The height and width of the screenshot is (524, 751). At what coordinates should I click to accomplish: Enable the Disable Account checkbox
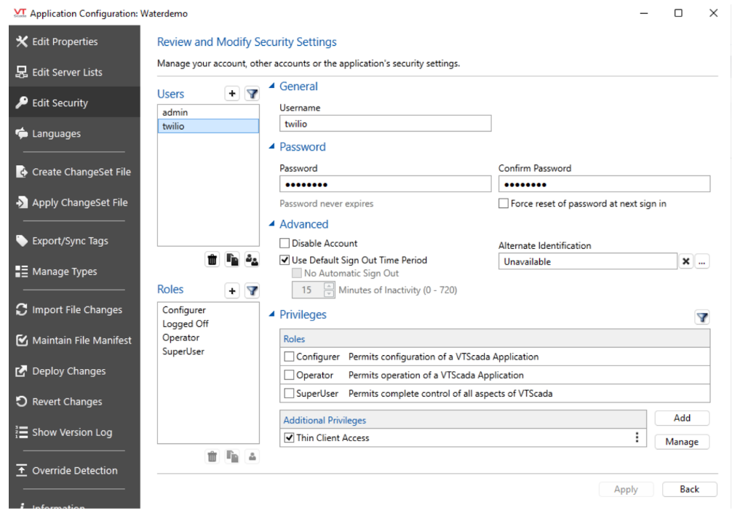pos(285,244)
